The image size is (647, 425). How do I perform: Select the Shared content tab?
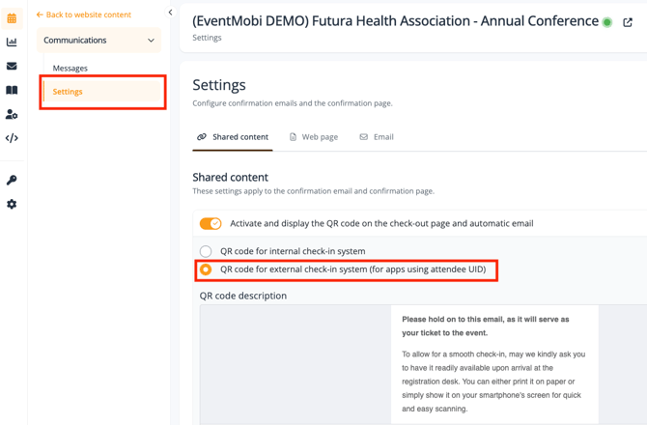pyautogui.click(x=233, y=137)
